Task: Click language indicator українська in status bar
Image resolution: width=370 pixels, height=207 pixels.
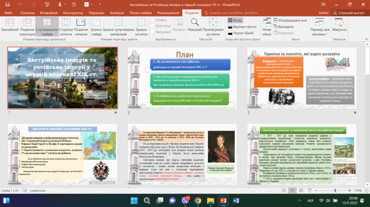Action: tap(38, 191)
